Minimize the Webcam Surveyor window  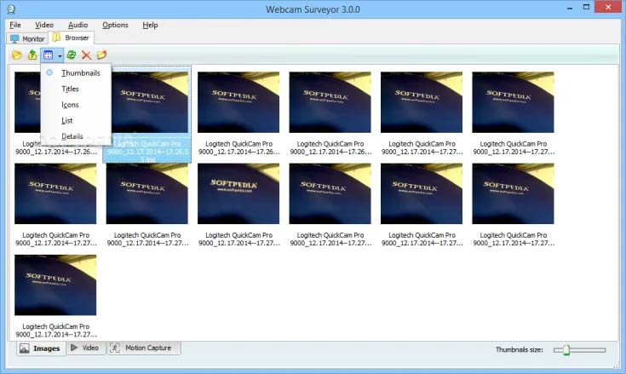tap(570, 8)
